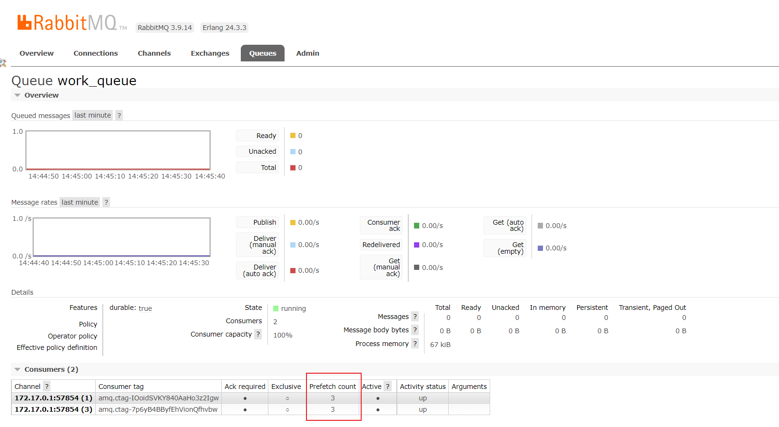
Task: Click the Transient, Paged Out column header
Action: click(x=652, y=308)
